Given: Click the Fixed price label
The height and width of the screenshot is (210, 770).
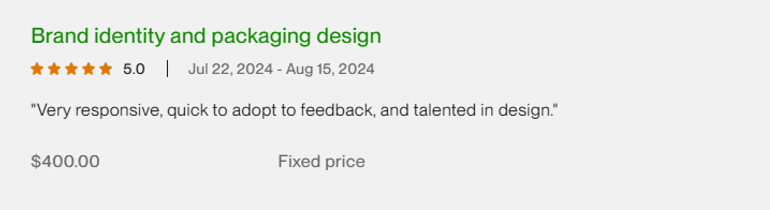Looking at the screenshot, I should 322,161.
